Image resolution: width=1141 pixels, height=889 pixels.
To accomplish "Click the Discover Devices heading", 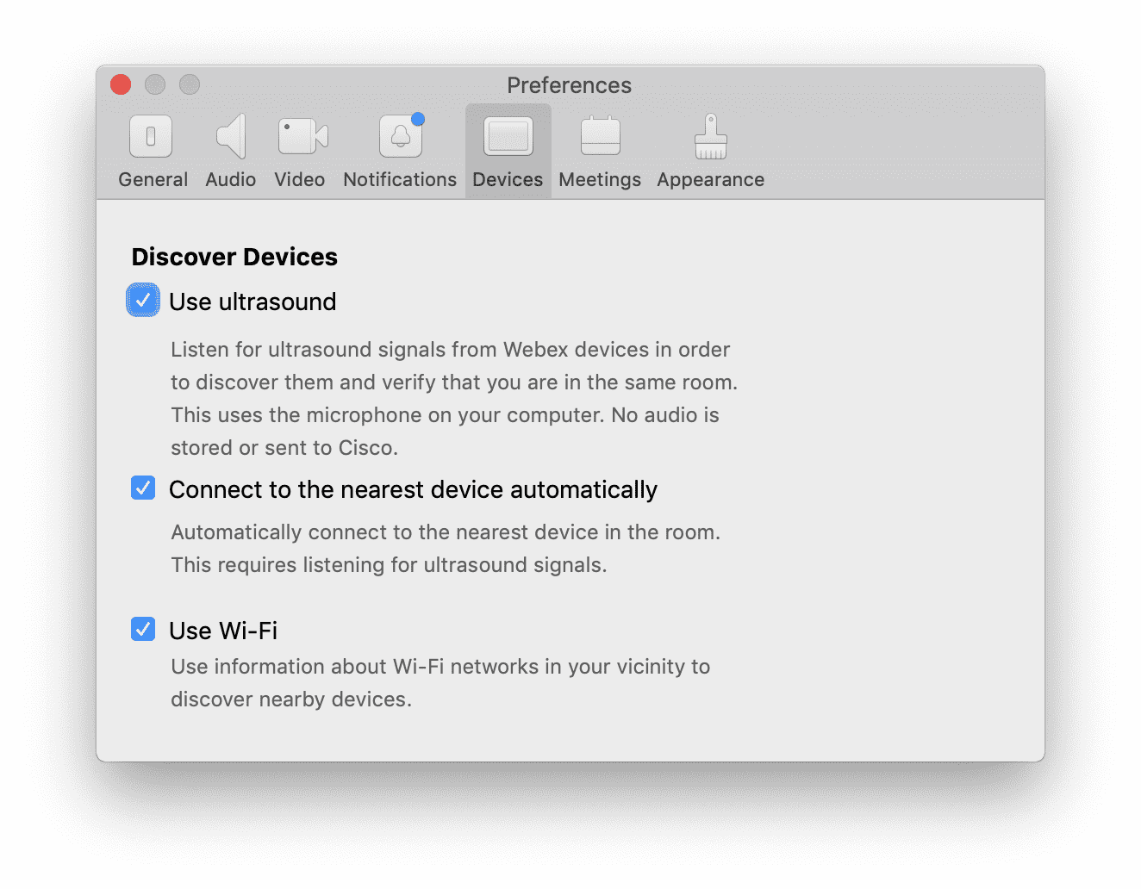I will coord(234,257).
